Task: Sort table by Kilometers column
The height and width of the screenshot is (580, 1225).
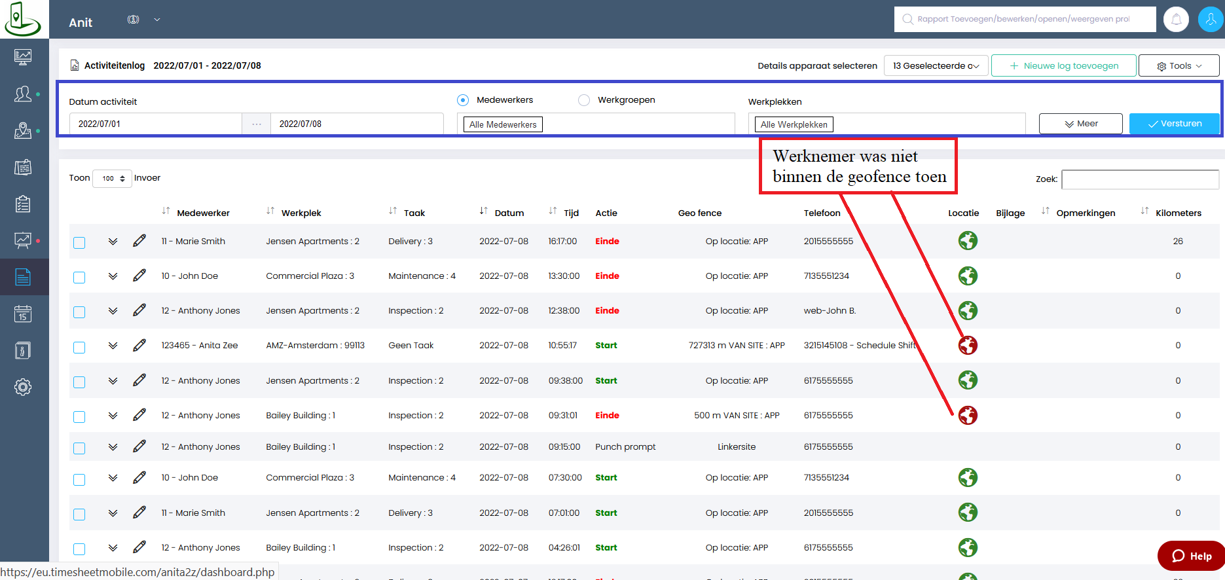Action: [x=1144, y=211]
